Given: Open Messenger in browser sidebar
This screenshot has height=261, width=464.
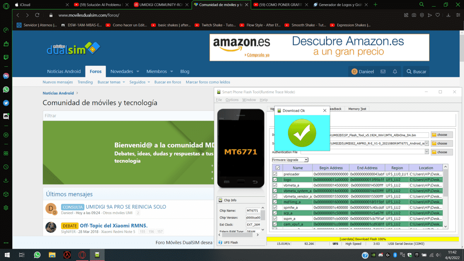Looking at the screenshot, I should 6,76.
